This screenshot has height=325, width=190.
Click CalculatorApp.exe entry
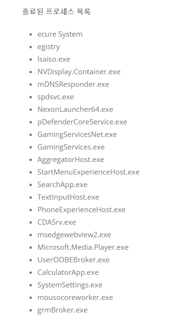pos(68,272)
